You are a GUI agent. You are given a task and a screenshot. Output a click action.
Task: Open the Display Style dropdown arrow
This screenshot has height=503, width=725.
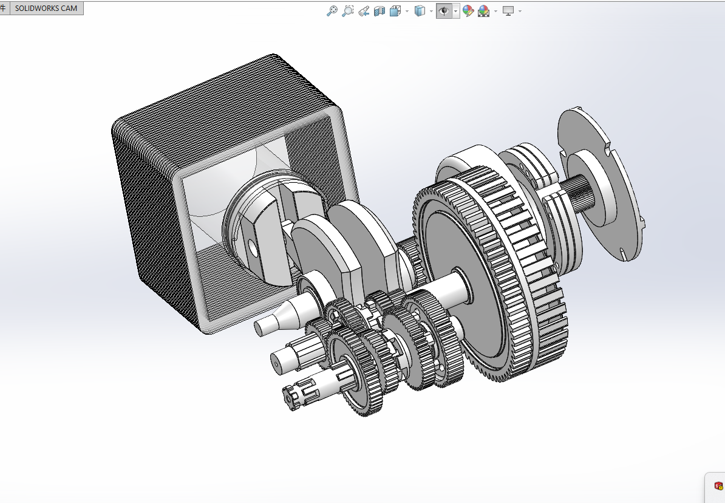click(431, 11)
